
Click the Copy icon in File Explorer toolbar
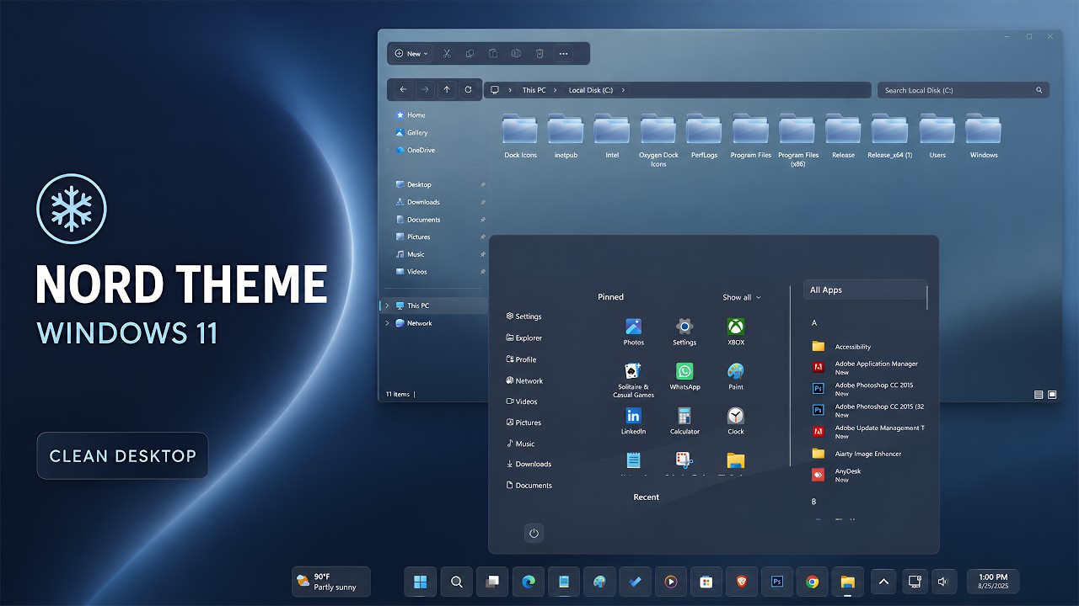coord(470,54)
